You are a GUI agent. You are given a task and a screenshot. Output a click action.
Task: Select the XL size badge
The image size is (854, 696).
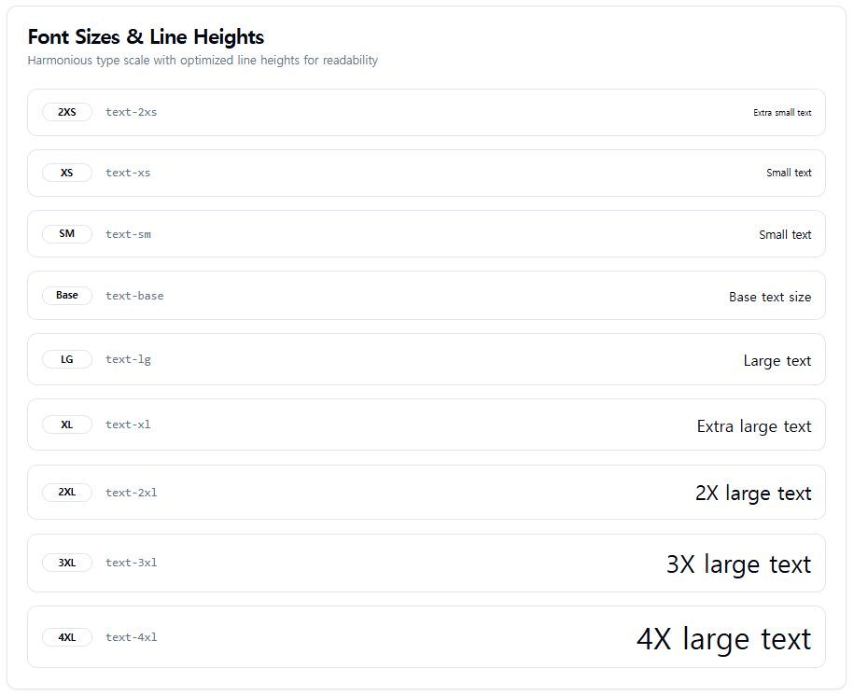67,425
